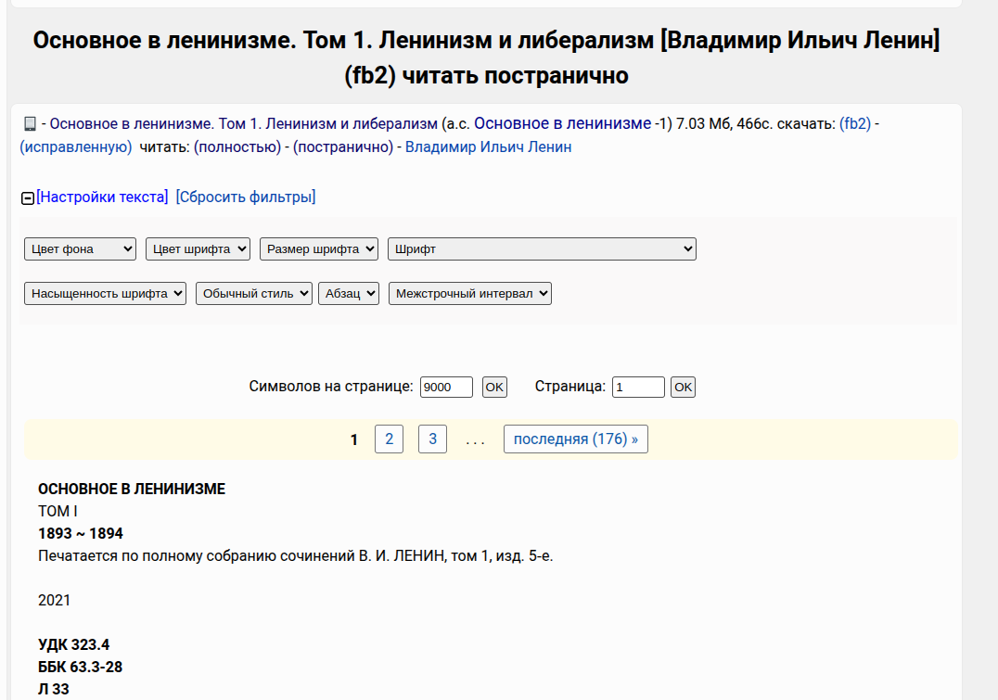Download the book via the '(fb2)' link
Screen dimensions: 998x700
pos(855,123)
